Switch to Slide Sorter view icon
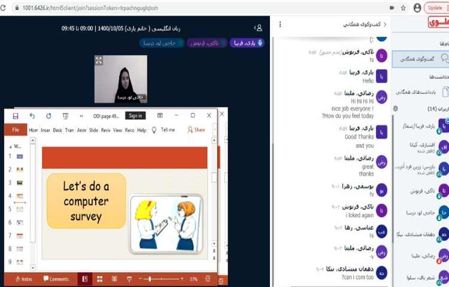The image size is (449, 287). tap(99, 279)
